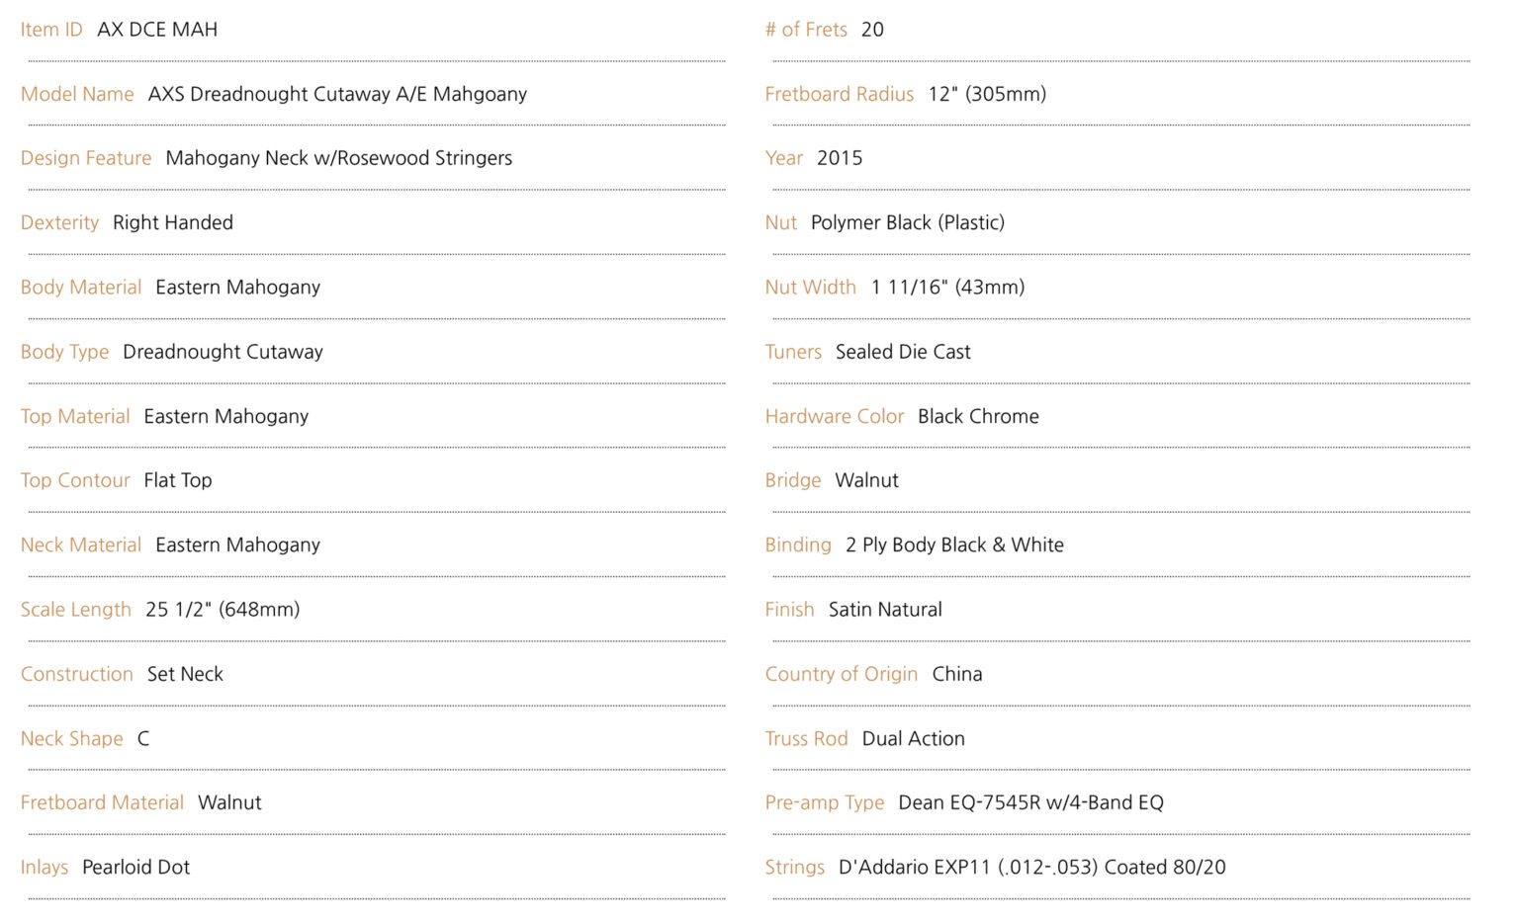The image size is (1519, 922).
Task: Select the Model Name value text
Action: (x=337, y=94)
